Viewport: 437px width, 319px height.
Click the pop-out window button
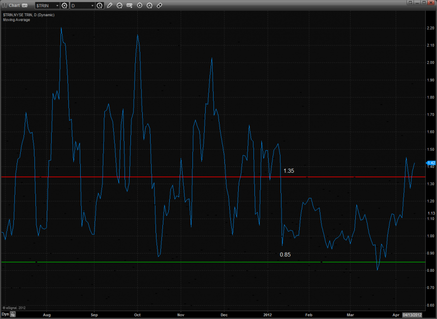(410, 3)
